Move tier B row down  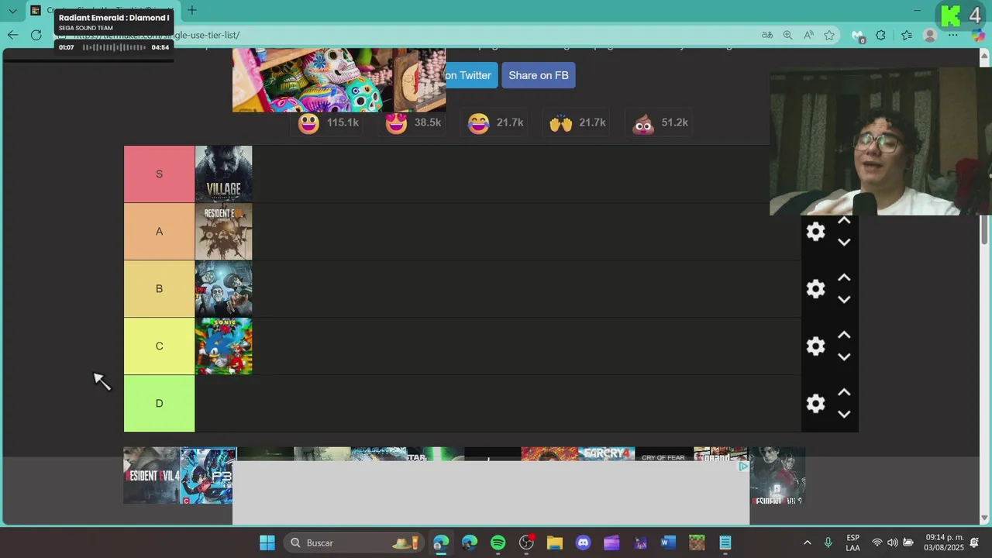click(844, 300)
